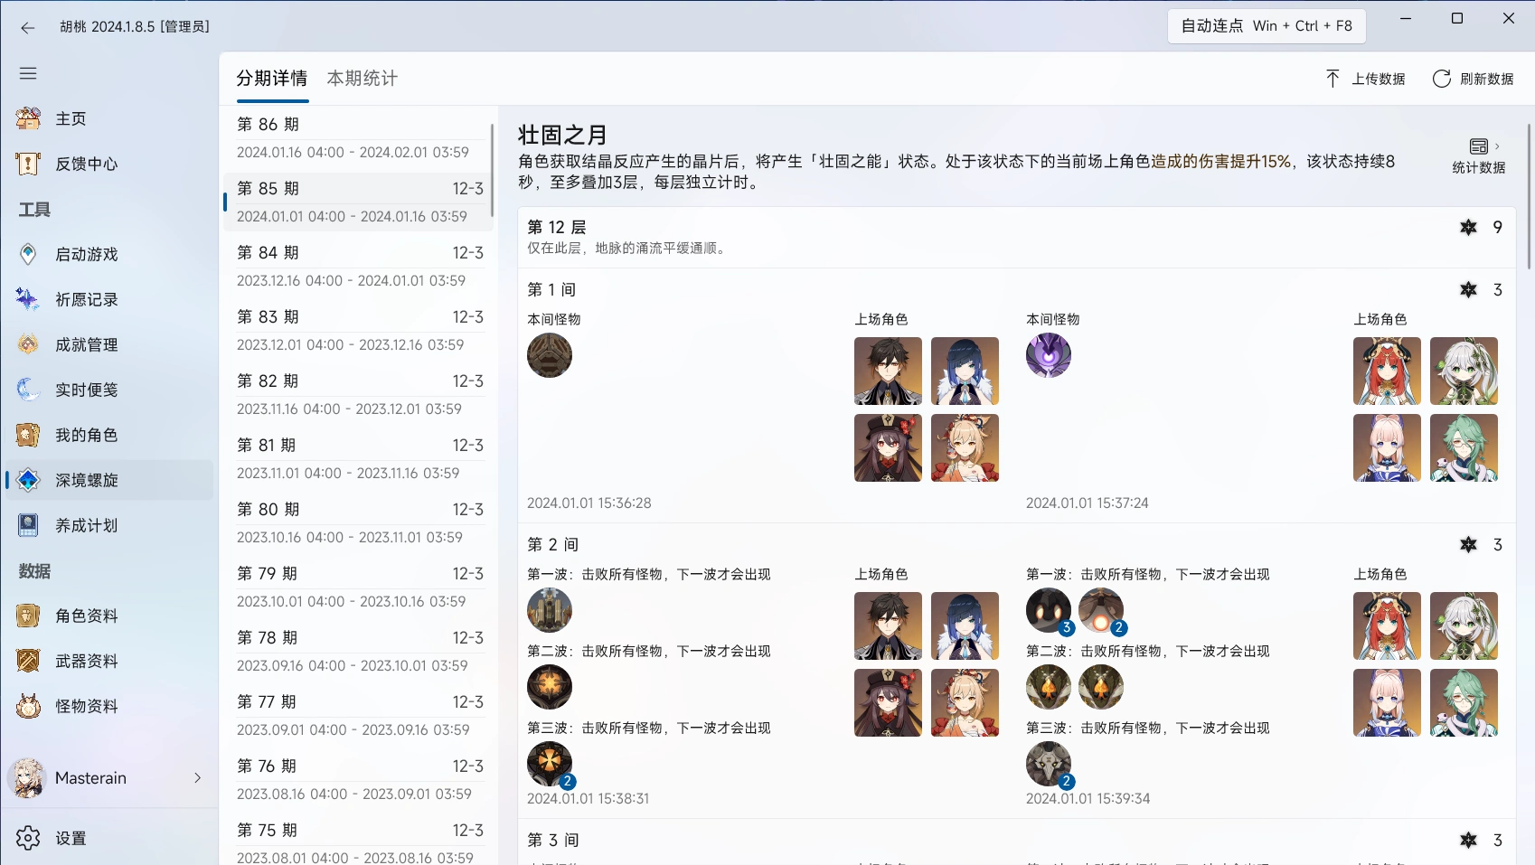1535x865 pixels.
Task: Open 启动游戏 launch game page
Action: 108,254
